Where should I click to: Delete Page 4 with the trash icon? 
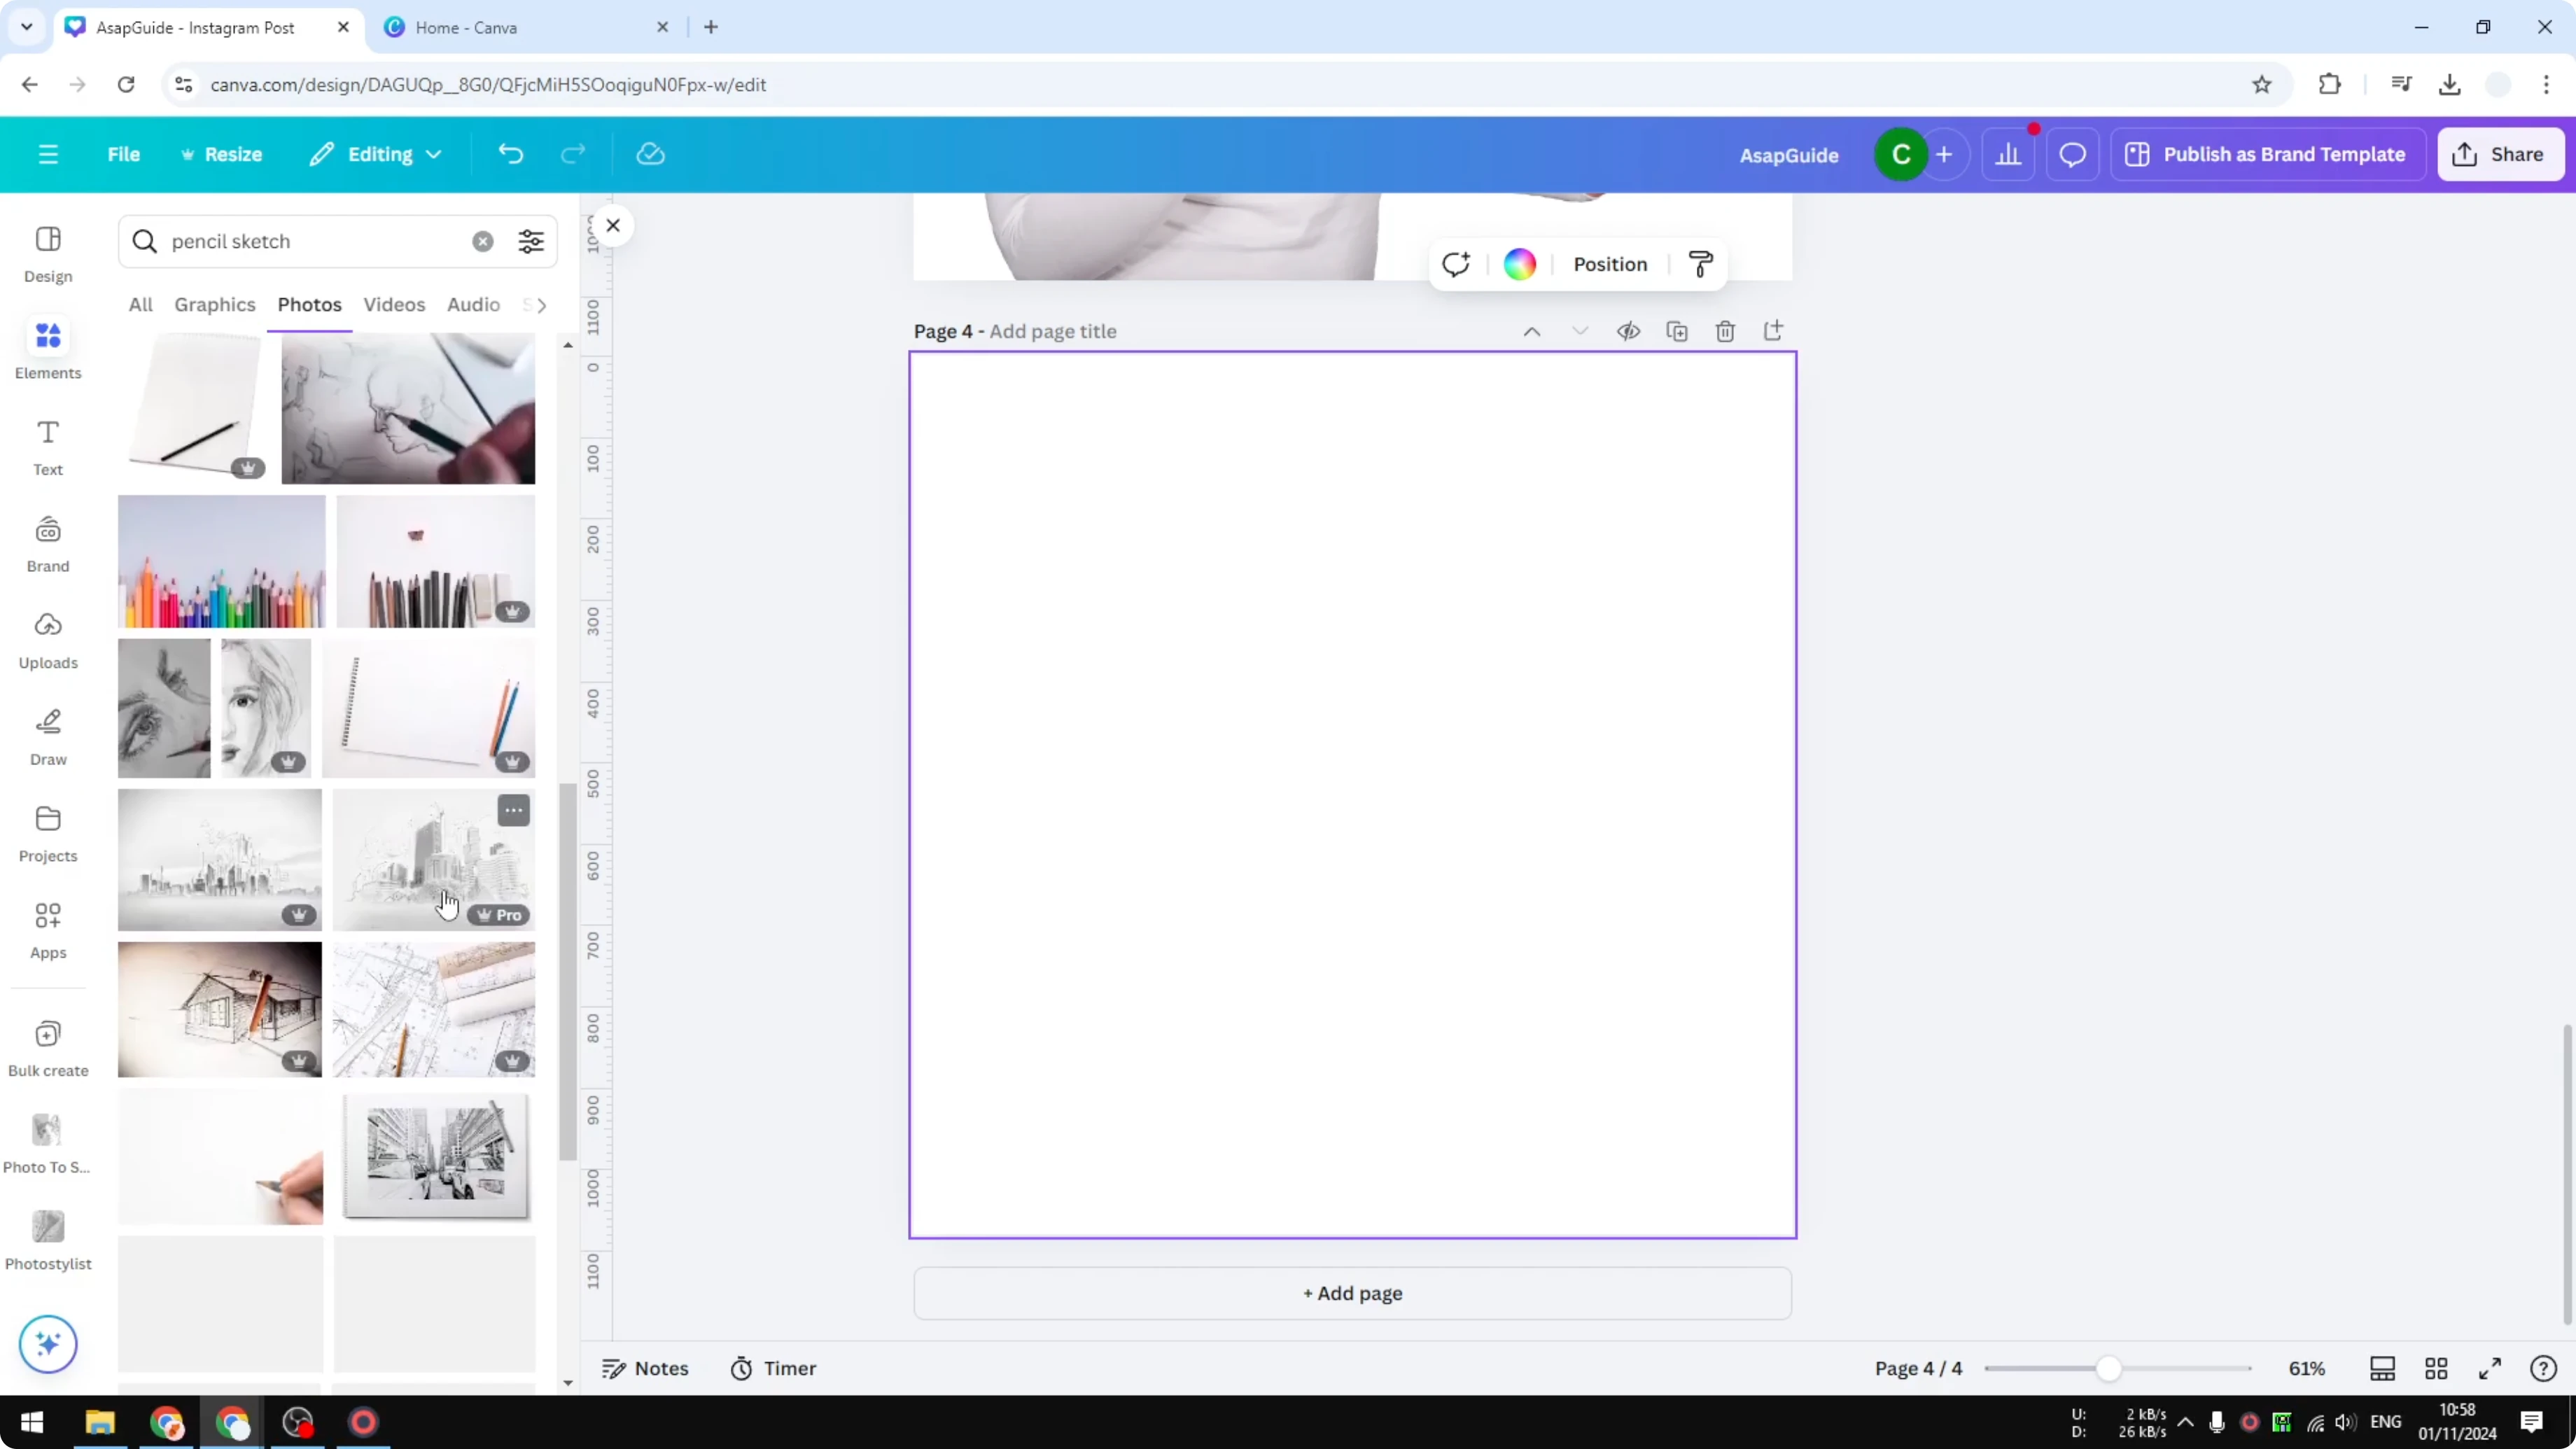(1726, 331)
